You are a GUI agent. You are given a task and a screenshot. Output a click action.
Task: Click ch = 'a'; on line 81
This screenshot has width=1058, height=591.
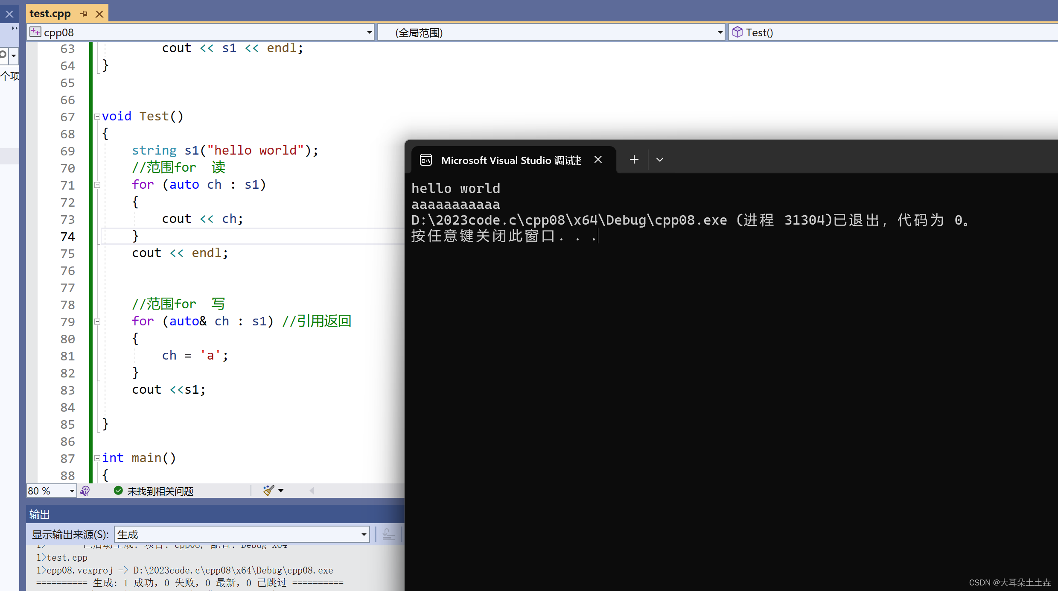point(195,355)
